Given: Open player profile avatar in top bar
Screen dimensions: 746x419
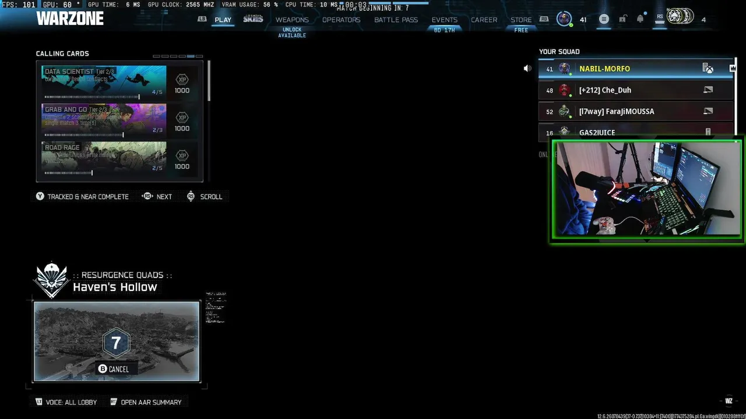Looking at the screenshot, I should (564, 19).
